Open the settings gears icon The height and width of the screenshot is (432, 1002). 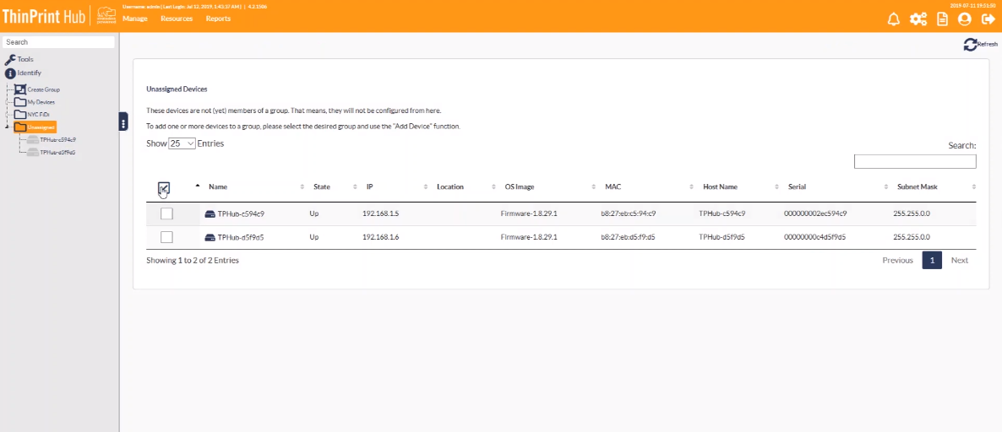tap(918, 19)
